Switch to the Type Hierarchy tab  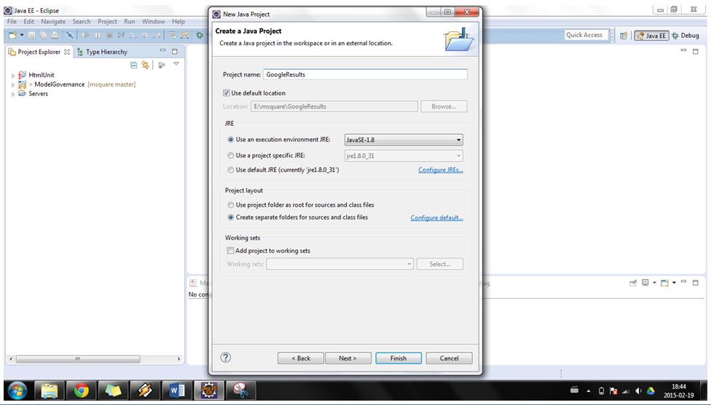pos(102,52)
